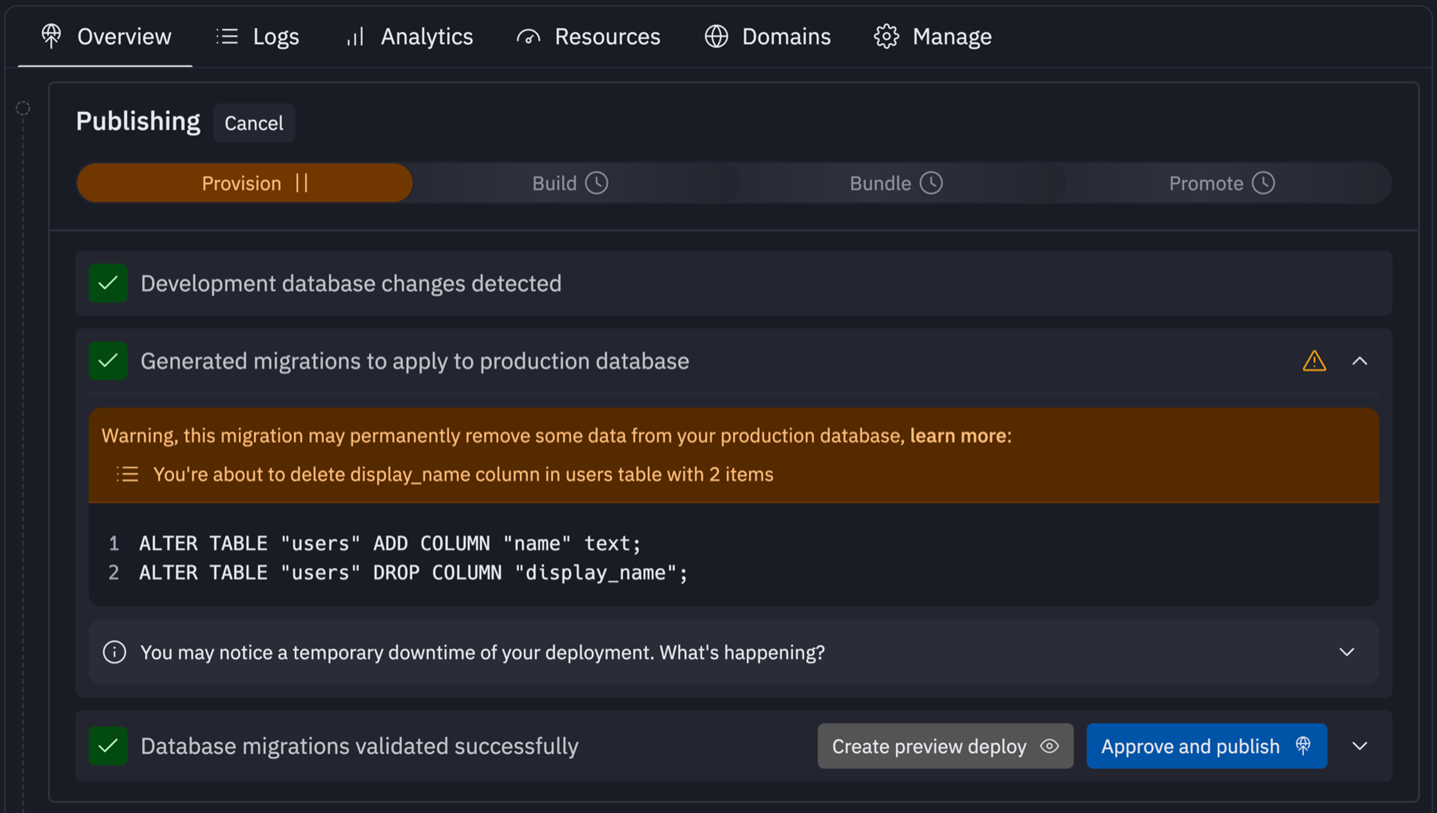Screen dimensions: 1437x813
Task: Expand the temporary downtime explanation
Action: click(1346, 652)
